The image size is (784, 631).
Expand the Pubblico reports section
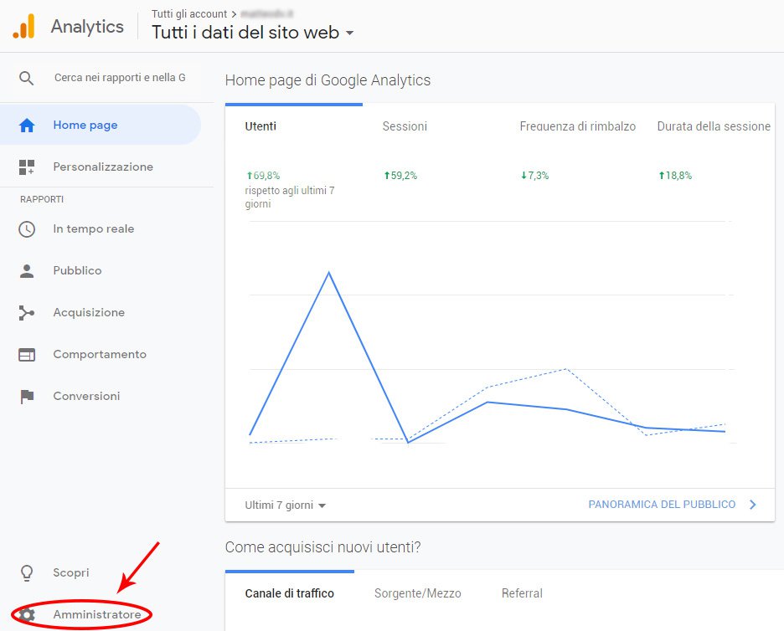(77, 271)
